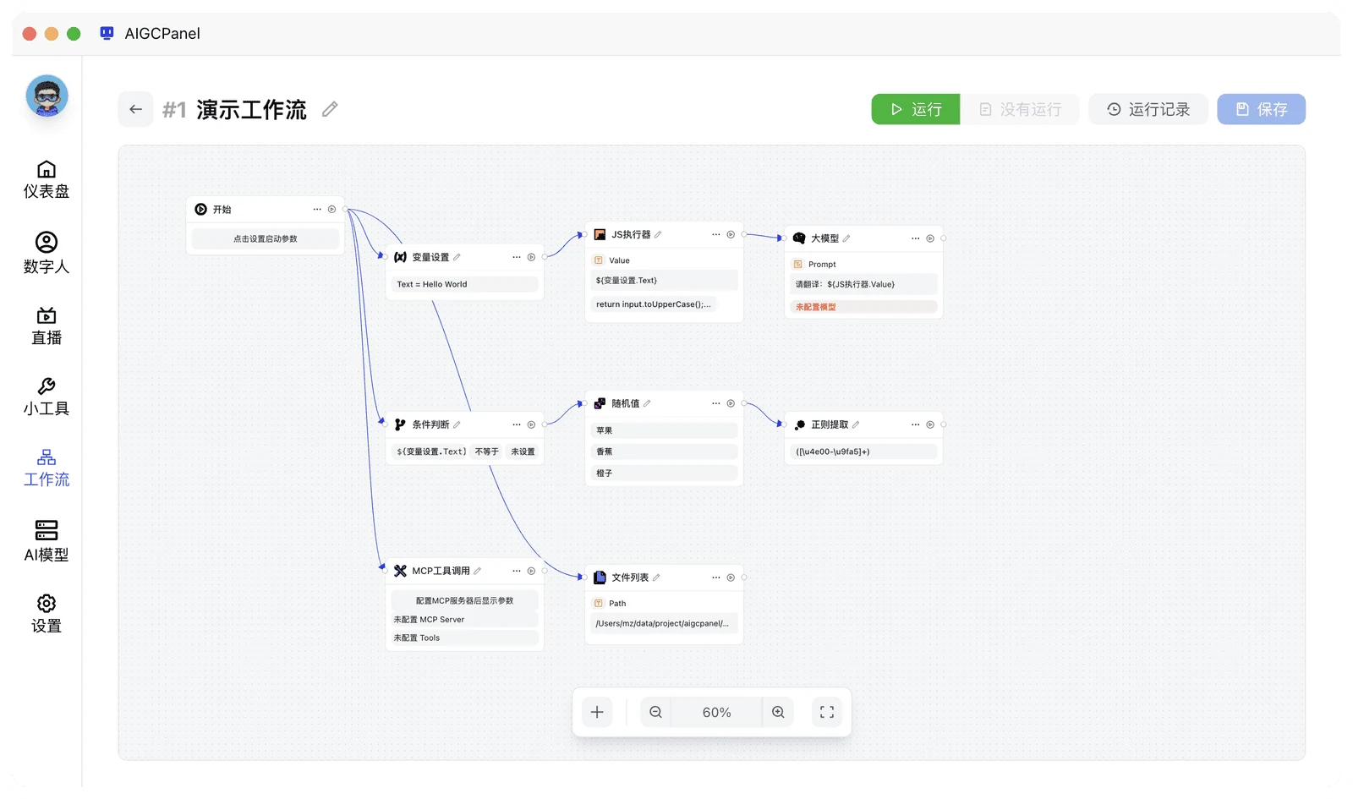Click the pencil icon beside 演示工作流 title
This screenshot has width=1353, height=799.
point(330,109)
